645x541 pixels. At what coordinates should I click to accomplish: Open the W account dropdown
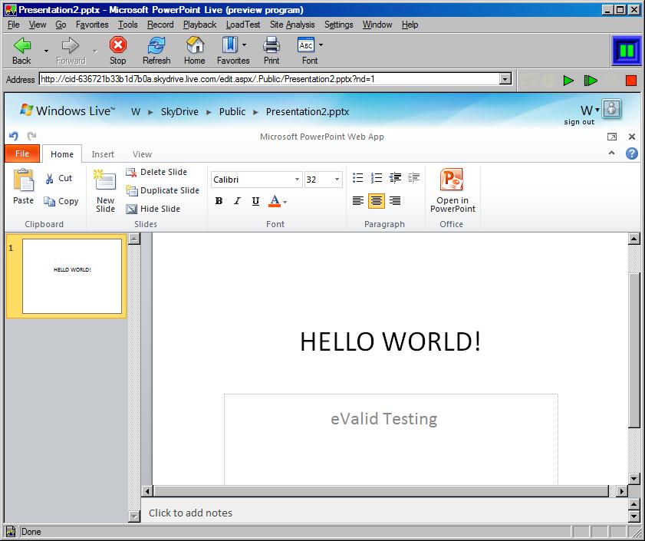point(590,110)
